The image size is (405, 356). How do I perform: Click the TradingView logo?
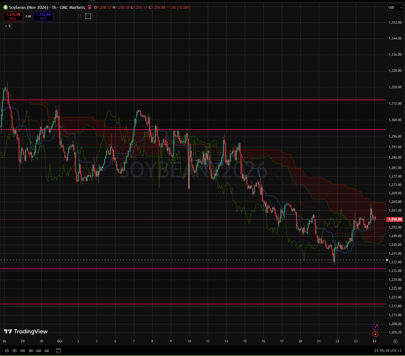pyautogui.click(x=26, y=331)
